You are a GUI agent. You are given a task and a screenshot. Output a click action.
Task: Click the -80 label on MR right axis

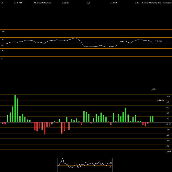(168, 146)
